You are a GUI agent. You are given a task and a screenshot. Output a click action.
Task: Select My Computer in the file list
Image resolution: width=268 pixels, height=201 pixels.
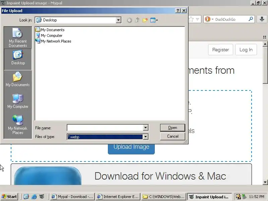coord(49,36)
